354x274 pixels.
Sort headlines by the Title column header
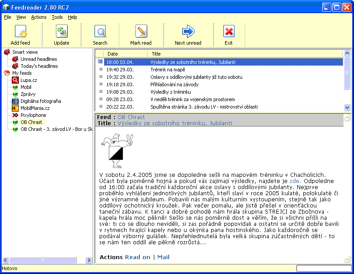(x=245, y=54)
